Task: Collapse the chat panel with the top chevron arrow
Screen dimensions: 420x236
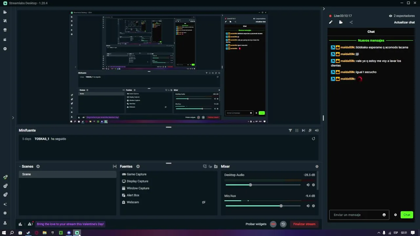Action: [x=324, y=9]
